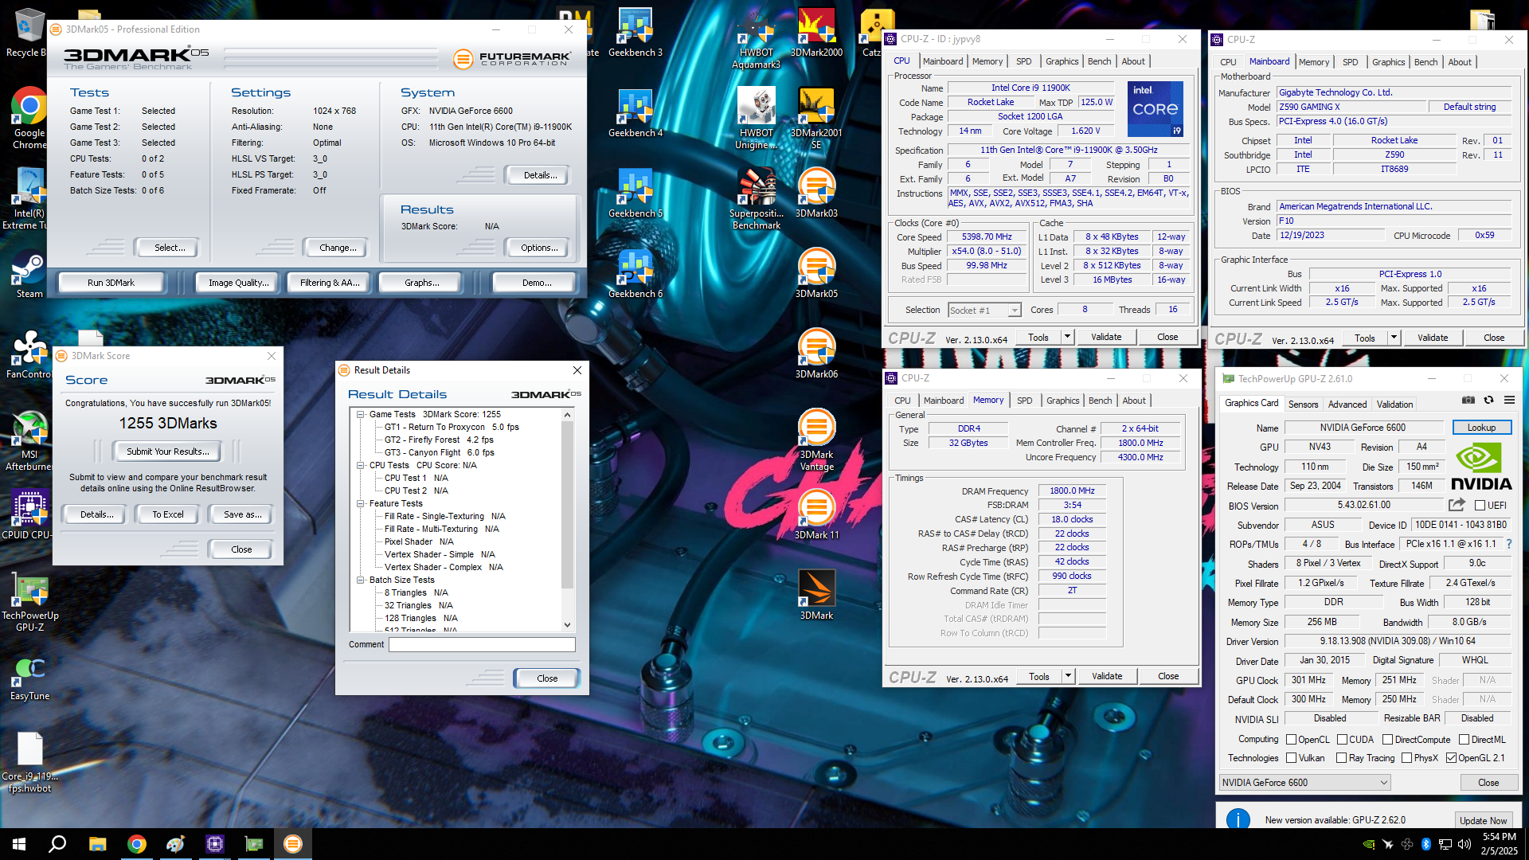Open the FanControl desktop icon
Image resolution: width=1529 pixels, height=860 pixels.
29,354
